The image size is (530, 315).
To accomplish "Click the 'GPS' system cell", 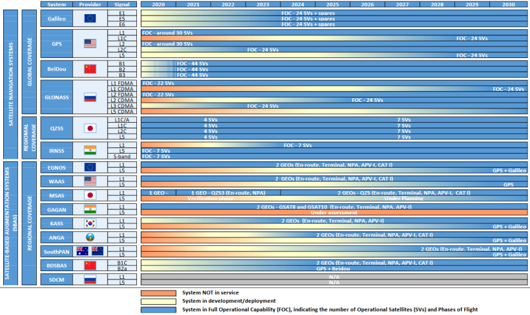I will (x=56, y=43).
